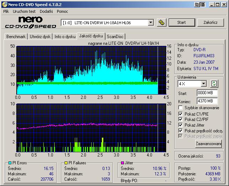Switch to the Benchmark tab
Image resolution: width=229 pixels, height=186 pixels.
coord(16,36)
